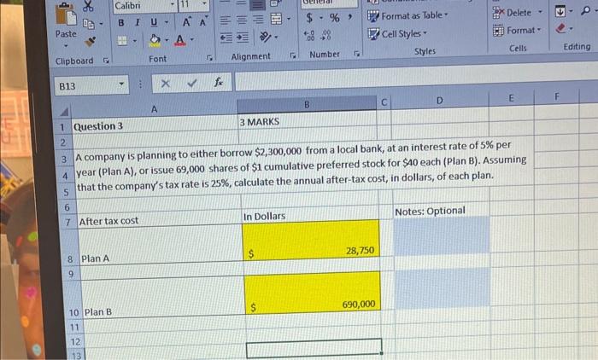
Task: Select column B header
Action: pyautogui.click(x=307, y=104)
